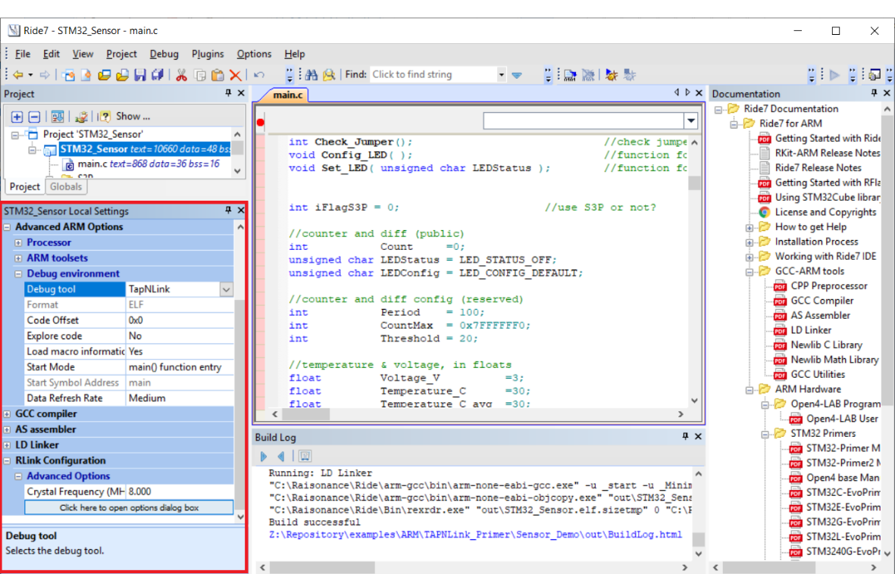Open the Find string history dropdown
The image size is (895, 574).
click(501, 75)
